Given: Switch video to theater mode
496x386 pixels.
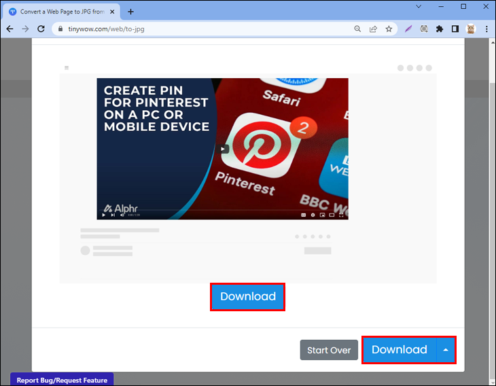Looking at the screenshot, I should coord(332,215).
